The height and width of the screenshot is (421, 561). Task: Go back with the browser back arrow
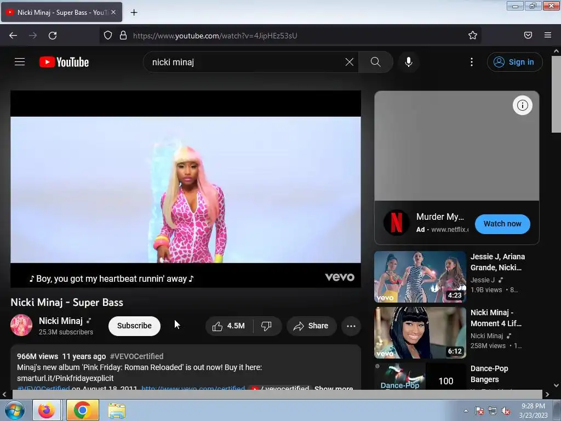coord(13,36)
